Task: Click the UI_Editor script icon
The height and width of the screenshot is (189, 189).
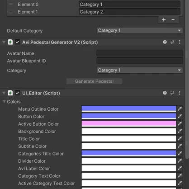Action: (10, 93)
